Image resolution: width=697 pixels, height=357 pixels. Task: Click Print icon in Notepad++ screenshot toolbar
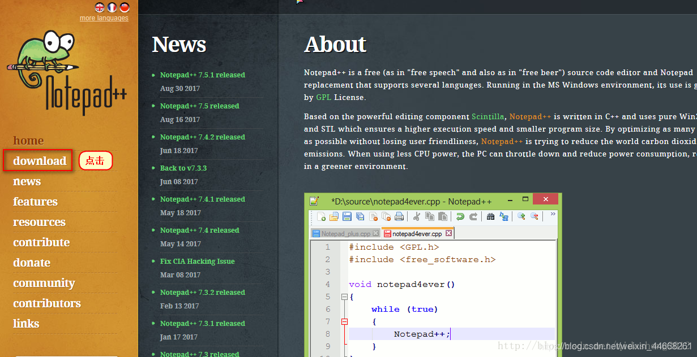[399, 216]
